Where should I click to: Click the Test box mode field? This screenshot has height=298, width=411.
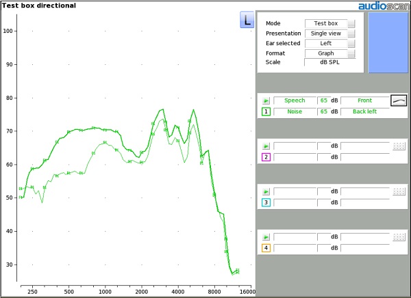326,23
